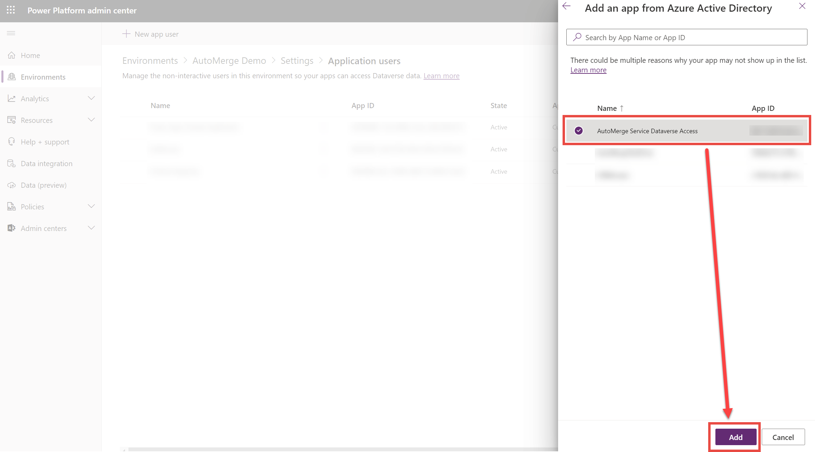Open Learn more link under Application users
The height and width of the screenshot is (452, 815).
click(x=441, y=76)
